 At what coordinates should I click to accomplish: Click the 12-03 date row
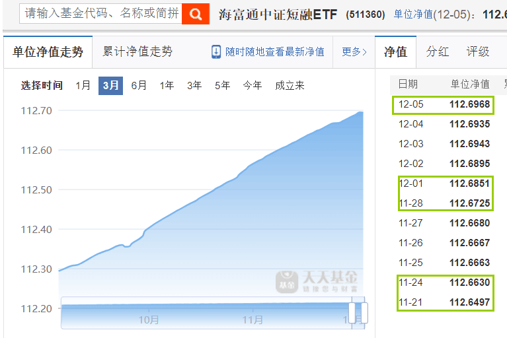[x=411, y=144]
